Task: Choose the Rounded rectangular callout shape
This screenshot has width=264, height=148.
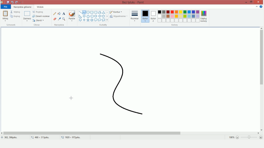Action: coord(96,20)
